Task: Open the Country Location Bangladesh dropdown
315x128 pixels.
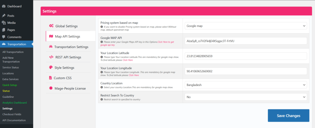Action: 246,85
